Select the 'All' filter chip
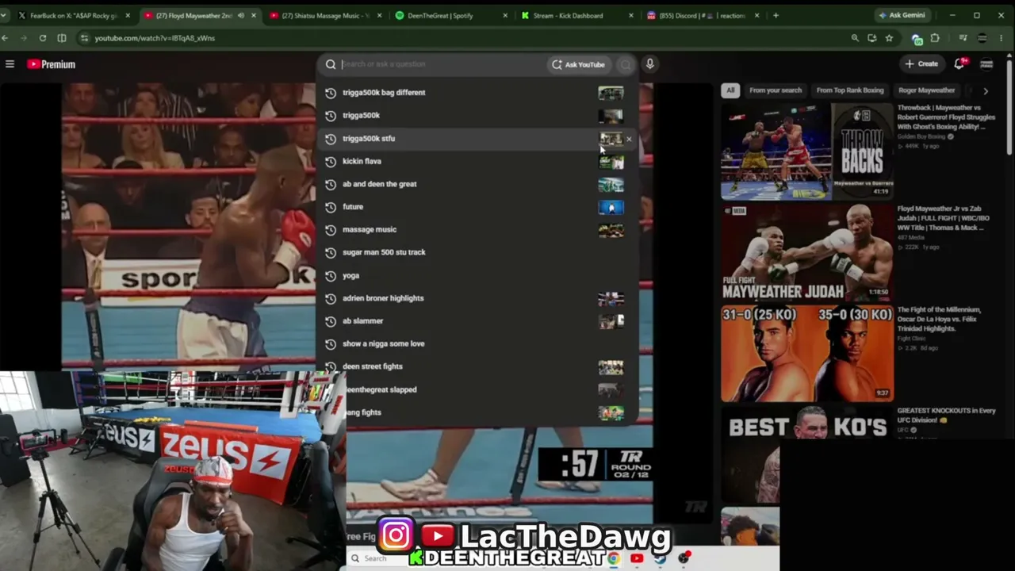Image resolution: width=1015 pixels, height=571 pixels. [730, 90]
